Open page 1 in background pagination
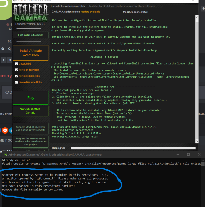This screenshot has width=205, height=207. 3,60
